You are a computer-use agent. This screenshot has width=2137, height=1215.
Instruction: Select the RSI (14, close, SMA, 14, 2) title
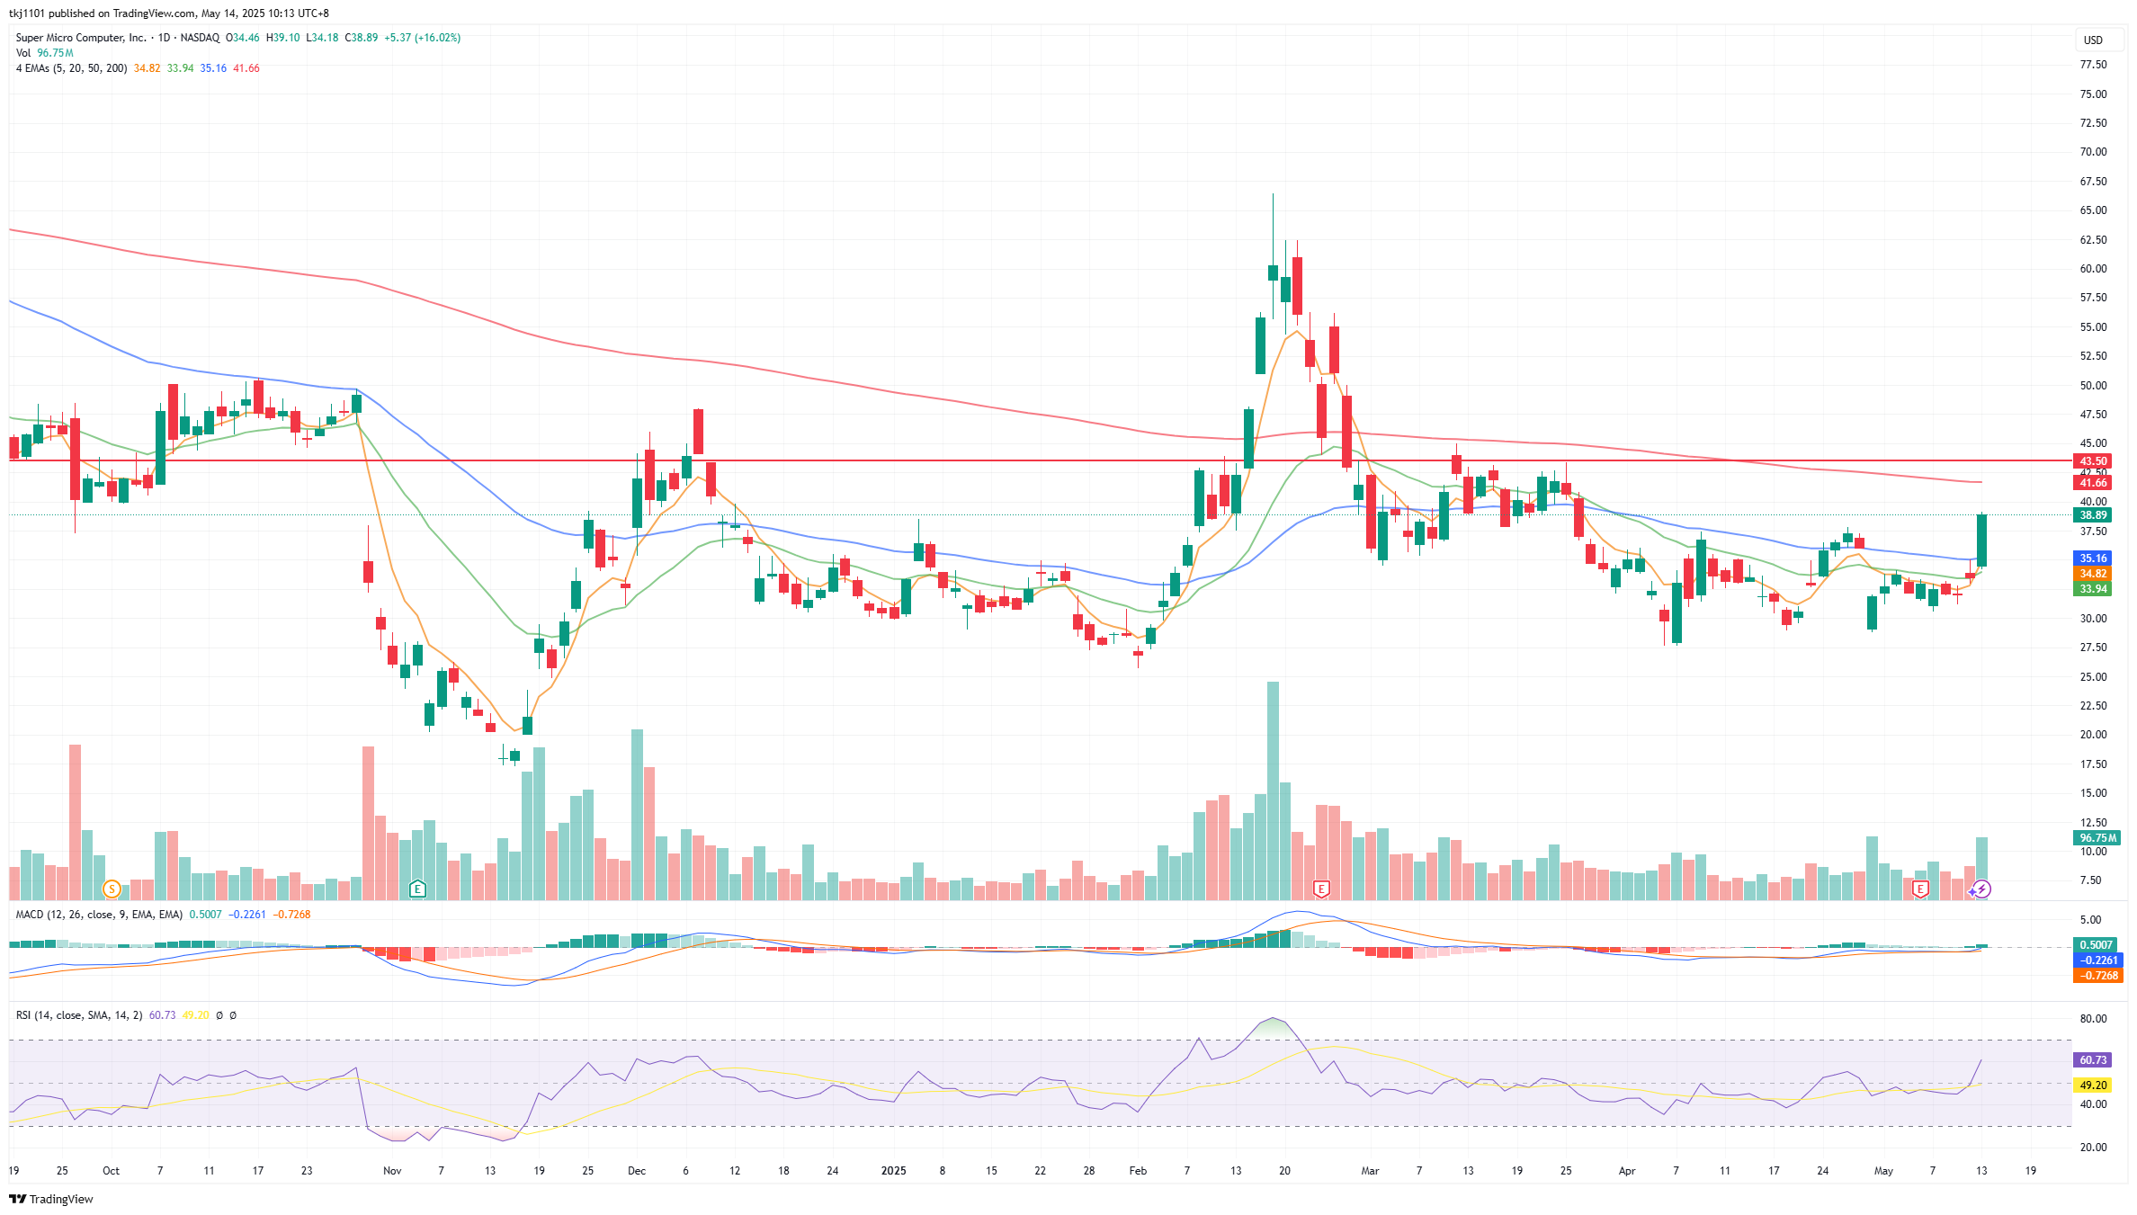click(x=79, y=1015)
